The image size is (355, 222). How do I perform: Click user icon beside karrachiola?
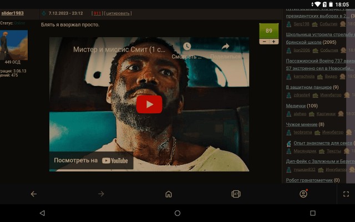click(288, 77)
